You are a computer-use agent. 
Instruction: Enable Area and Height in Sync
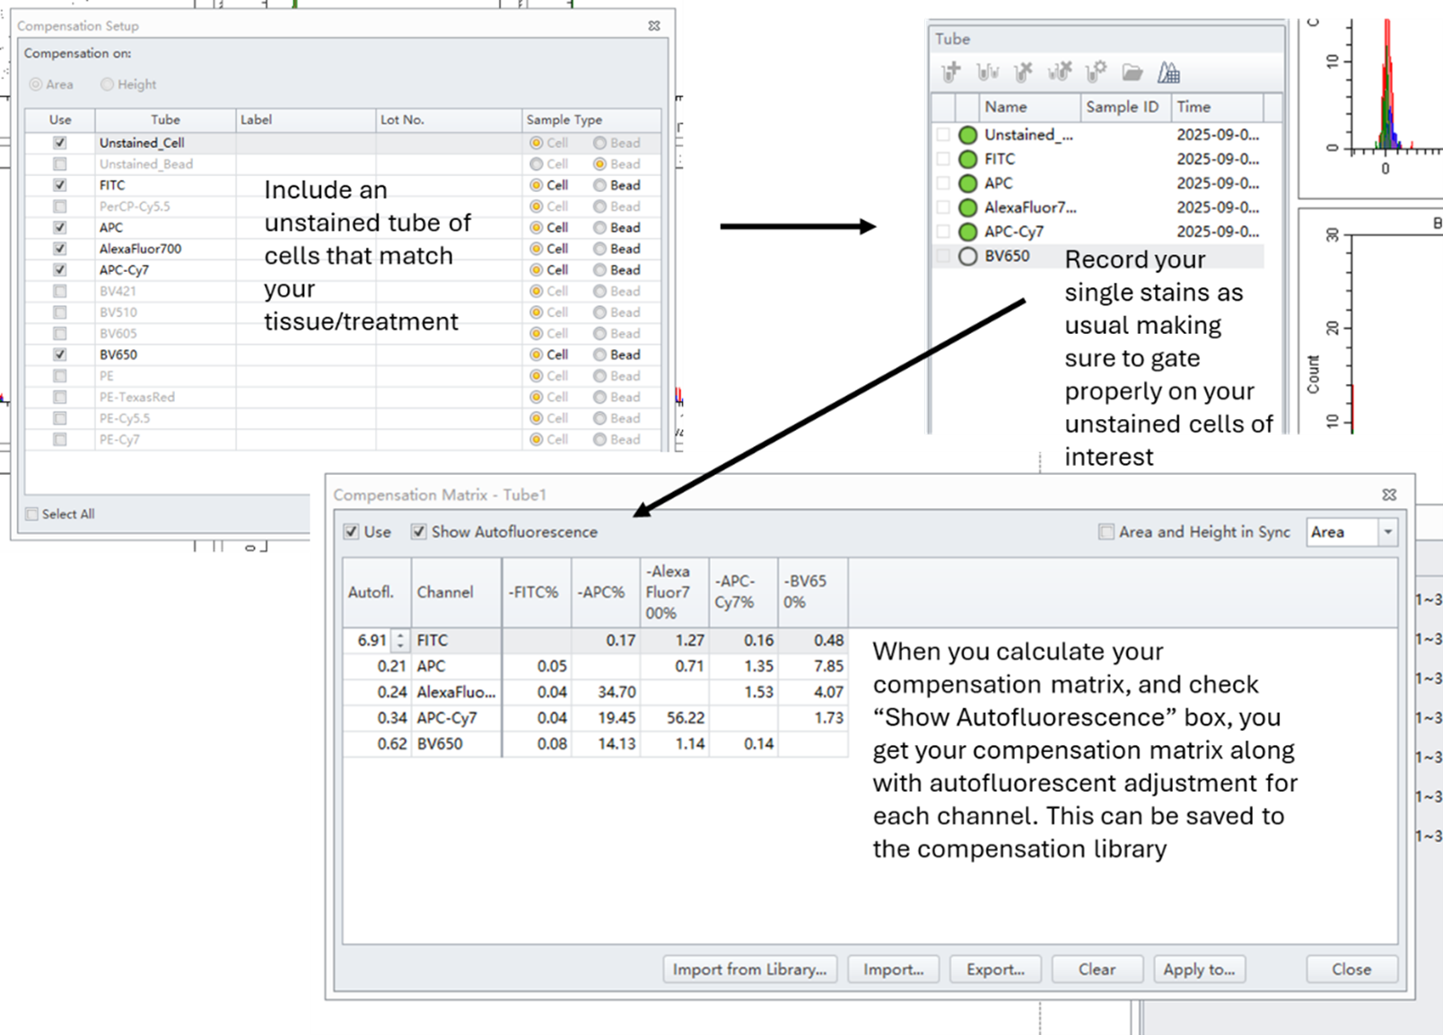[x=1106, y=531]
